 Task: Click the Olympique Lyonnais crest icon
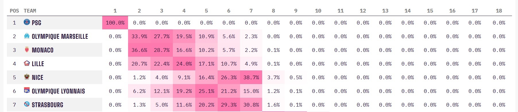tap(27, 91)
